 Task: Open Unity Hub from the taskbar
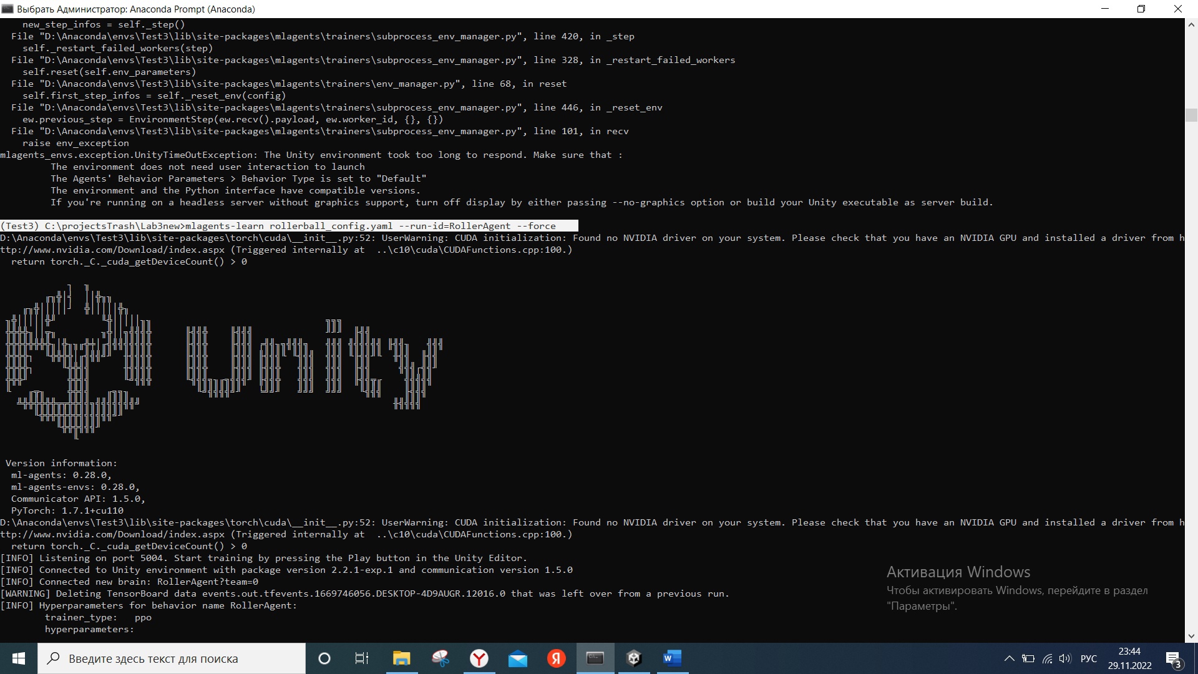[633, 658]
